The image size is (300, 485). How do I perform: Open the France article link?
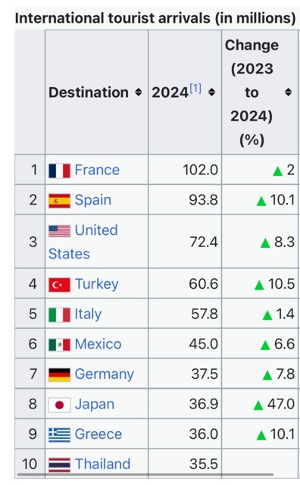[97, 170]
